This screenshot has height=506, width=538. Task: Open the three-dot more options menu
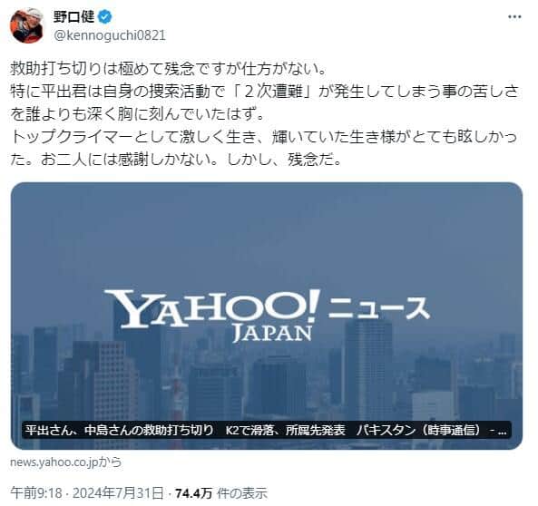[x=514, y=17]
